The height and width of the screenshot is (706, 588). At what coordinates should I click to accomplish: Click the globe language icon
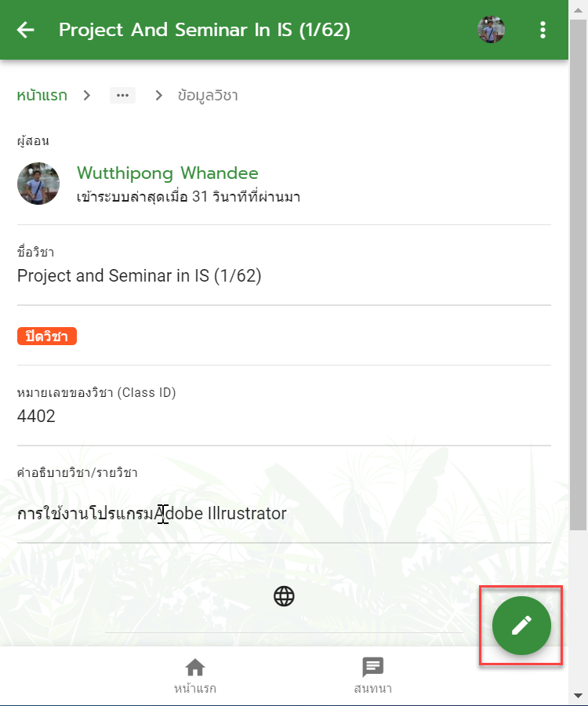[284, 596]
